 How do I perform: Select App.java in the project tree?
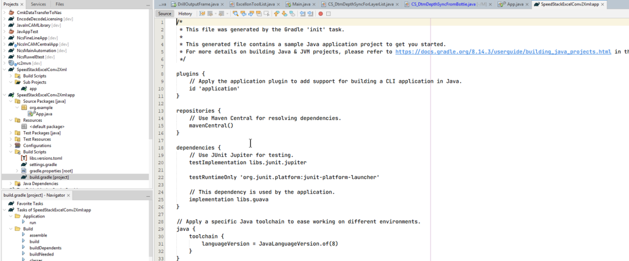click(x=44, y=114)
